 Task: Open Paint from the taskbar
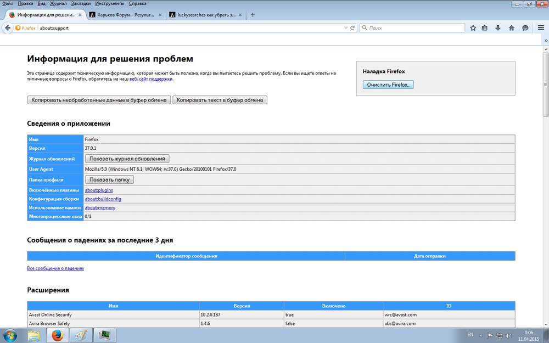[81, 335]
